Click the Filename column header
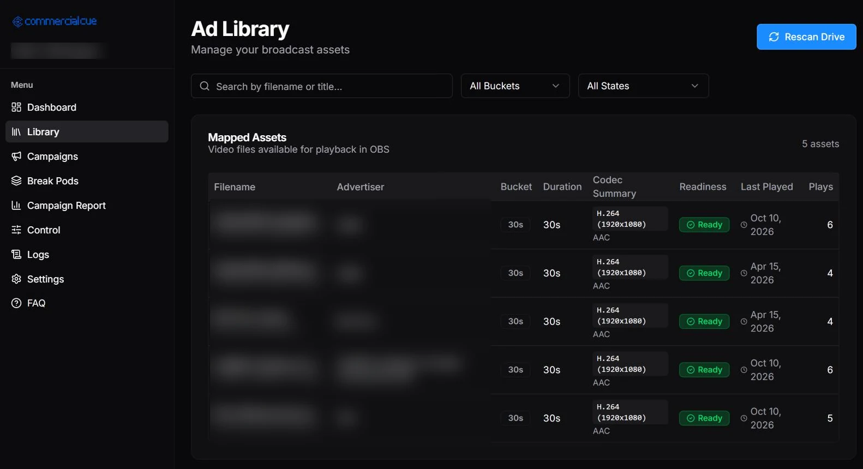The width and height of the screenshot is (863, 469). click(x=235, y=187)
